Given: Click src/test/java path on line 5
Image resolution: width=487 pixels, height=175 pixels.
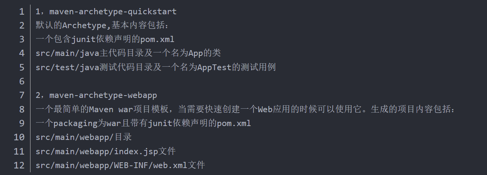Looking at the screenshot, I should [68, 67].
